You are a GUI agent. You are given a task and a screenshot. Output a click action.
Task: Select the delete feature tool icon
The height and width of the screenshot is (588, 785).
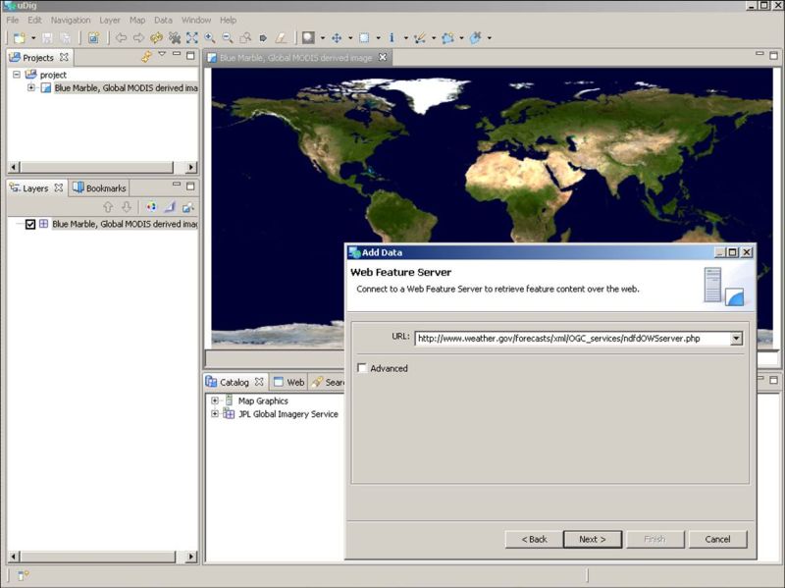click(476, 38)
